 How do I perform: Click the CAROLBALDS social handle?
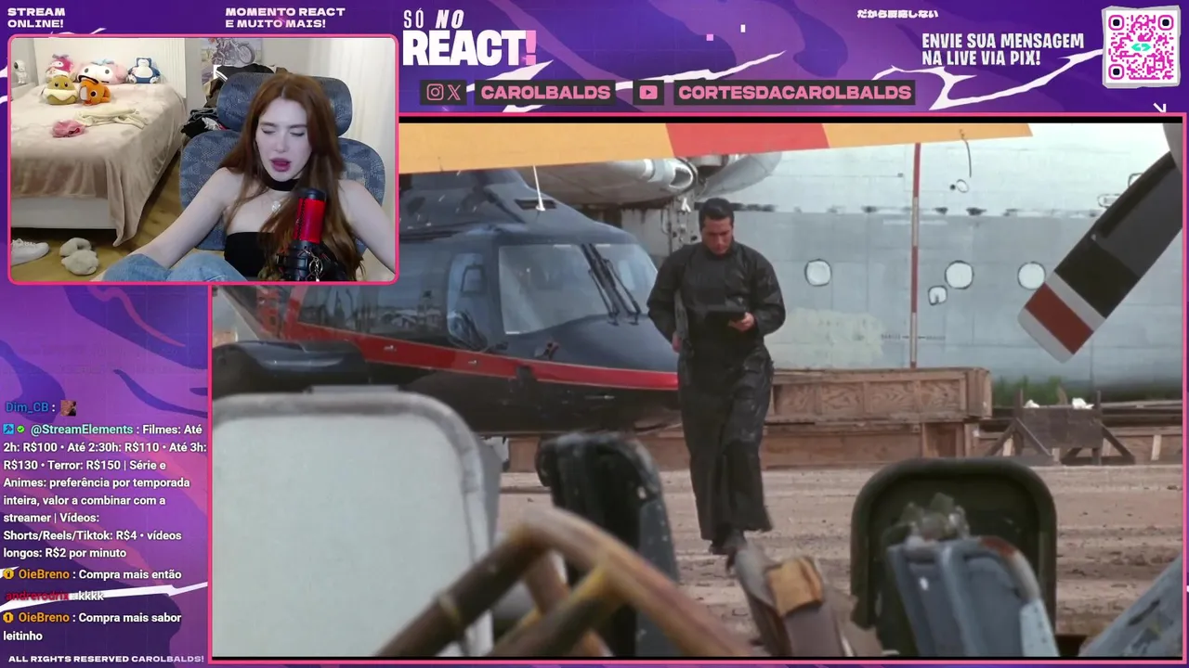545,92
